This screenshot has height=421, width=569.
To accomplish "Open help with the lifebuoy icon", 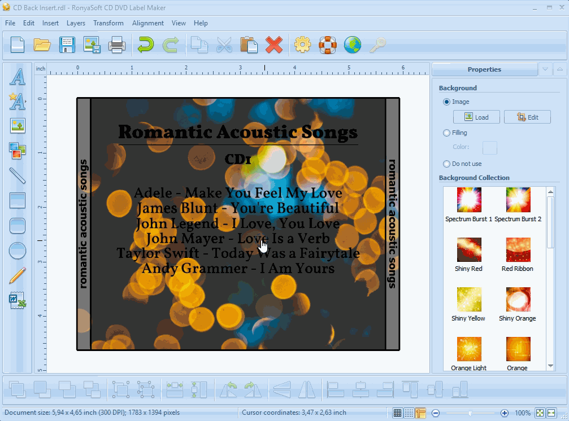I will (x=327, y=45).
